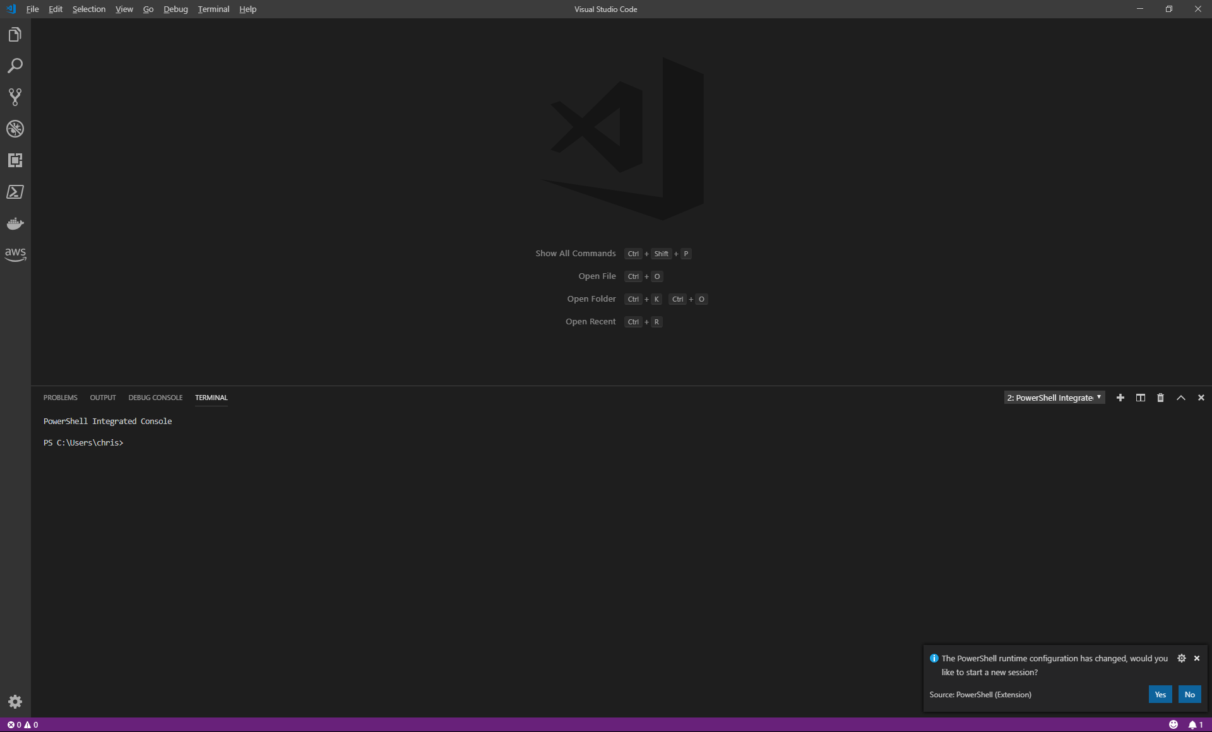This screenshot has width=1212, height=732.
Task: Split the terminal pane
Action: [x=1140, y=398]
